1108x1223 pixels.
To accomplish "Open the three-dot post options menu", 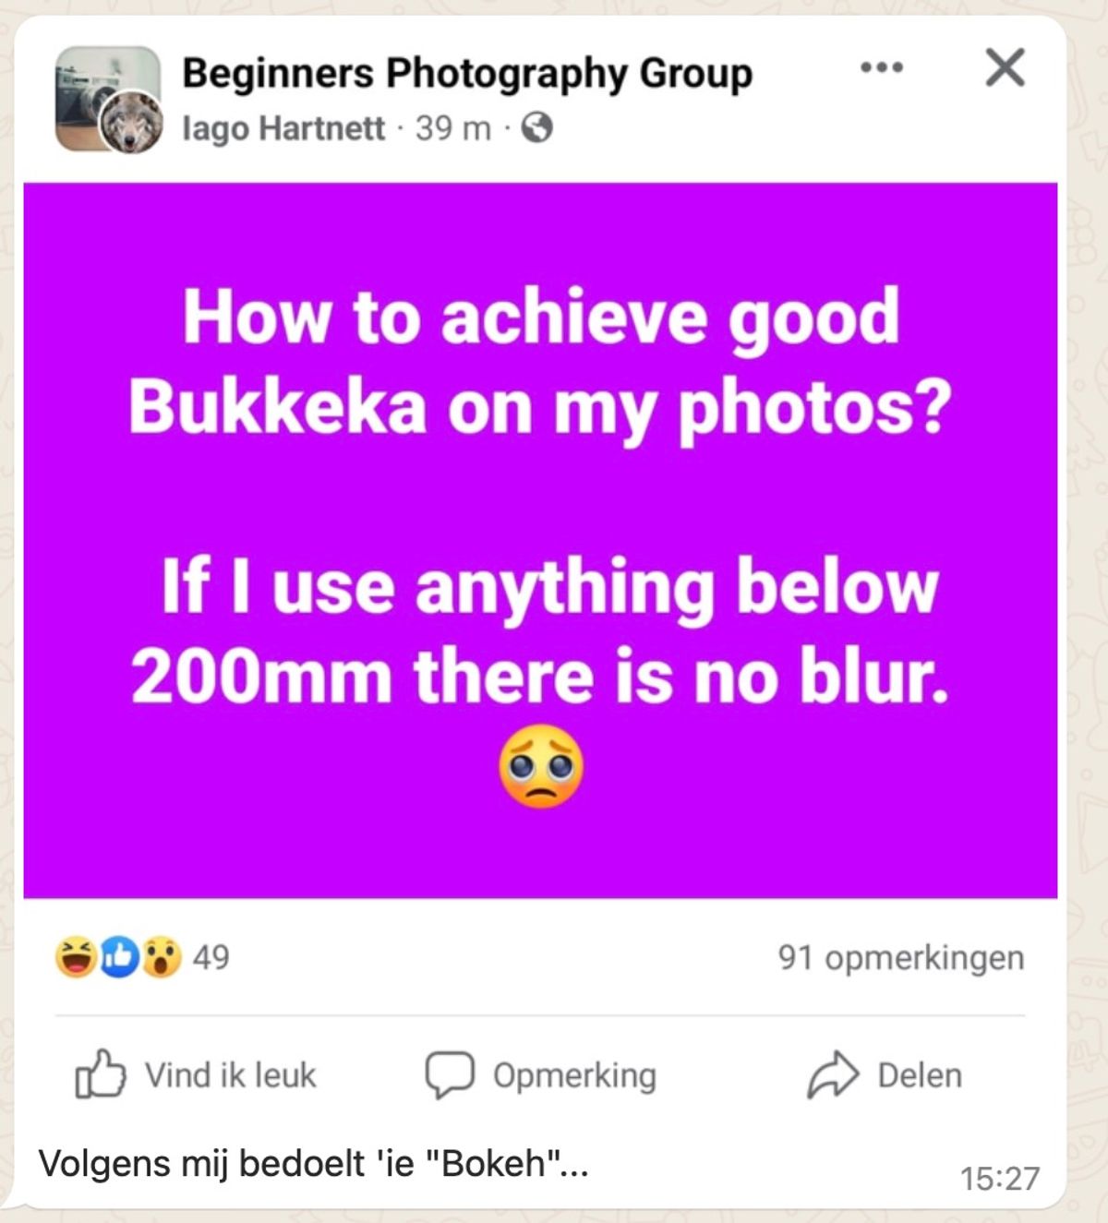I will coord(881,67).
